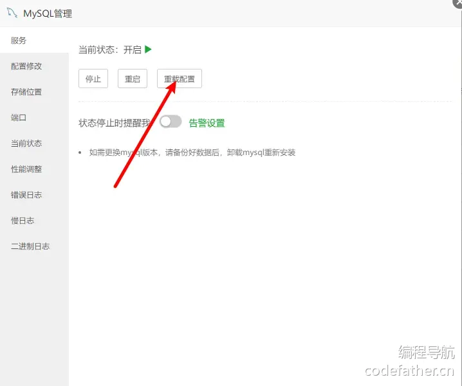Open the 存储位置 tab
Viewport: 462px width, 386px height.
tap(26, 92)
